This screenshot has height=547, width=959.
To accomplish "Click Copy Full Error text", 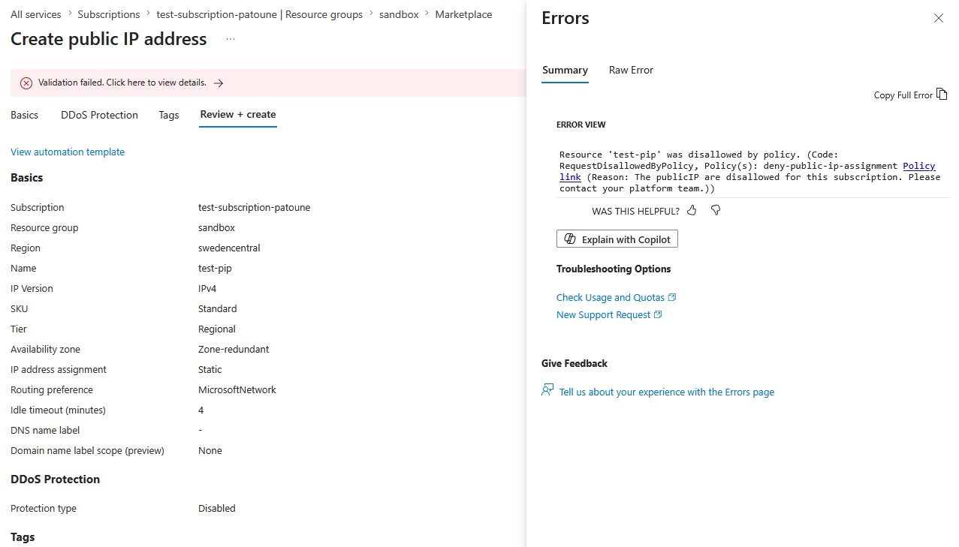I will [x=903, y=95].
